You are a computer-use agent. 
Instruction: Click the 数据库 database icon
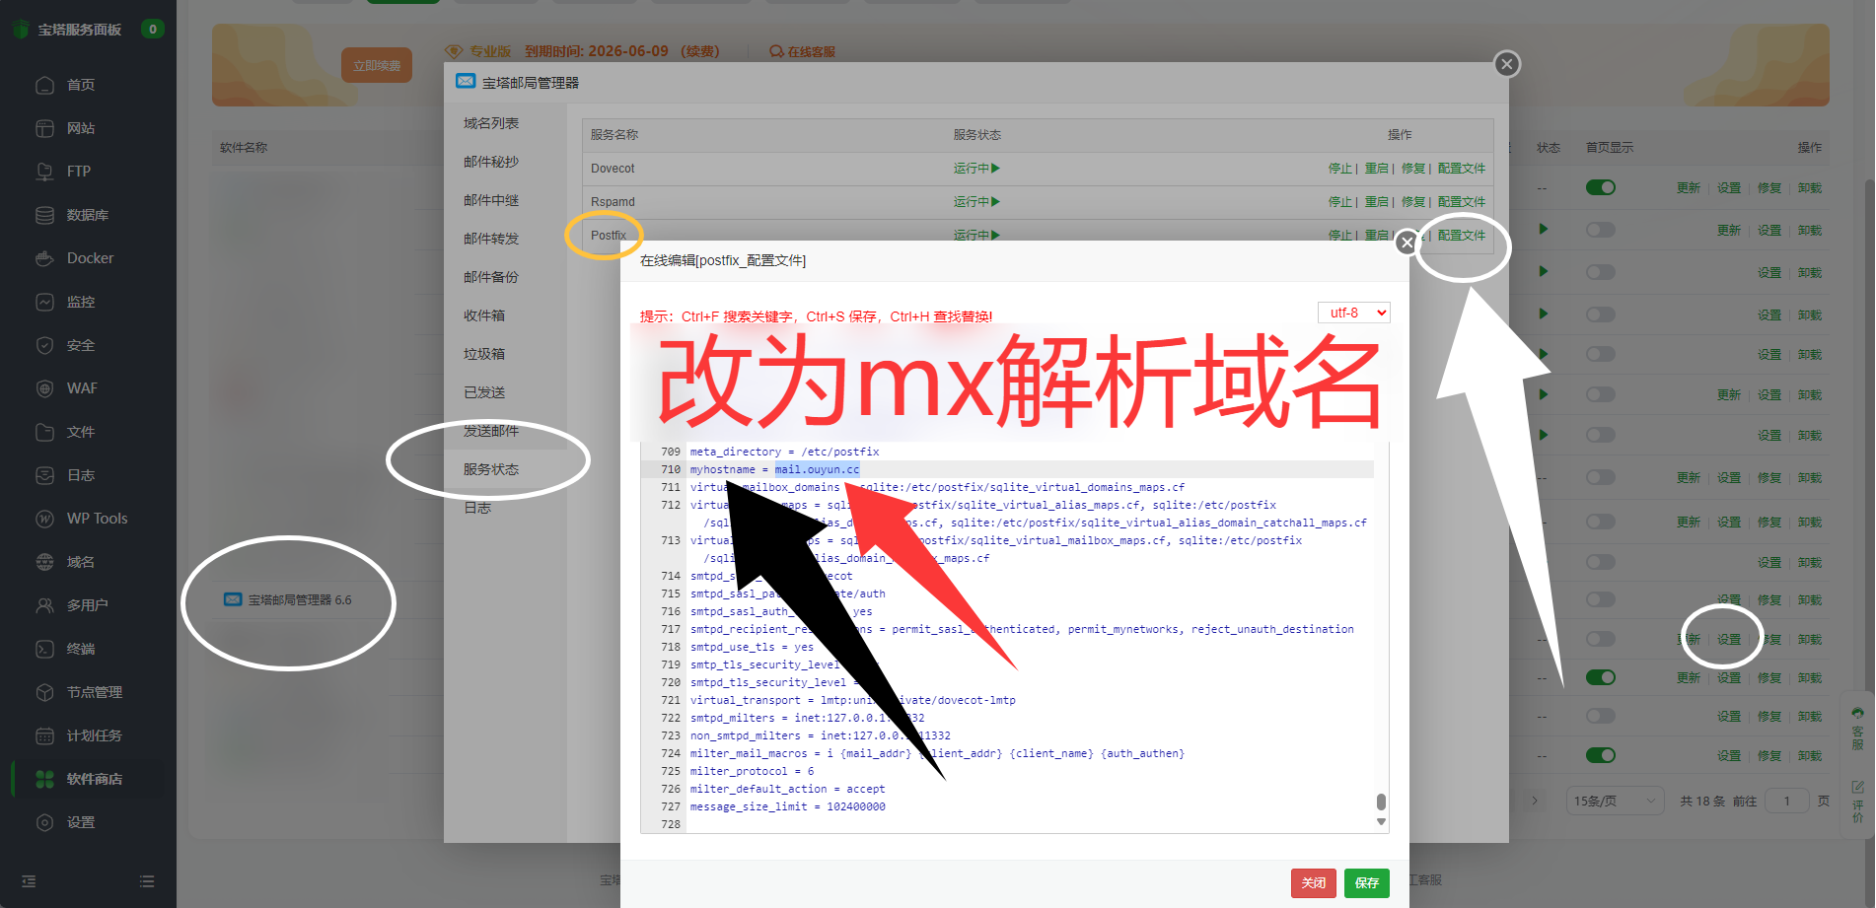click(44, 215)
